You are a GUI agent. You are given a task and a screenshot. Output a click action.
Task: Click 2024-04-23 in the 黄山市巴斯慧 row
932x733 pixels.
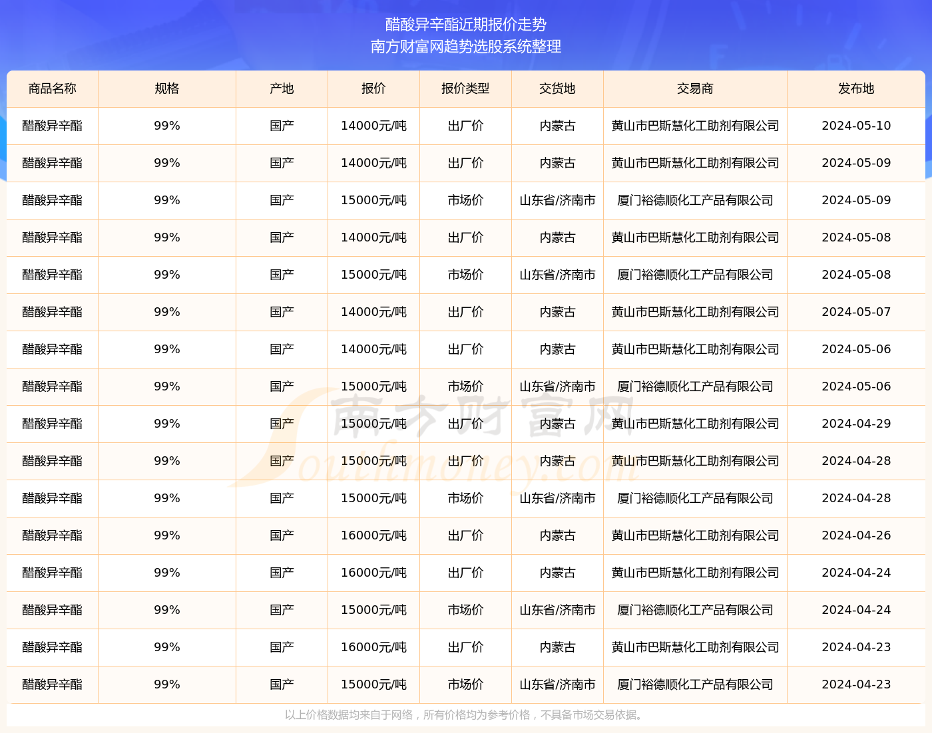pyautogui.click(x=856, y=647)
